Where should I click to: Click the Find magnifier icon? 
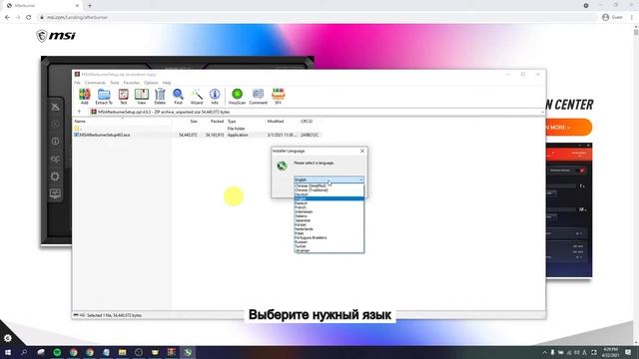click(x=178, y=96)
